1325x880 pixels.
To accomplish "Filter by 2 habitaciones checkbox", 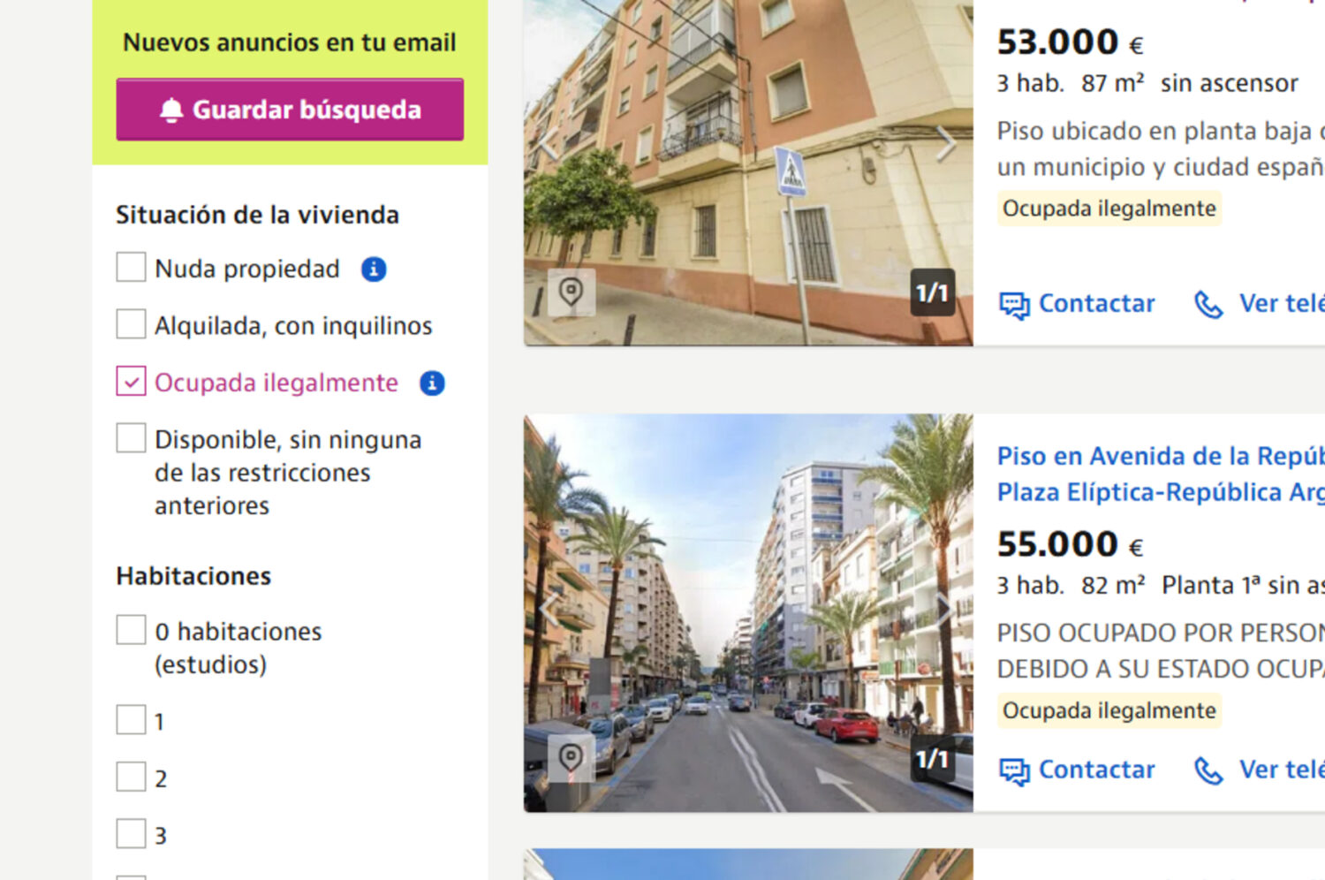I will click(131, 778).
